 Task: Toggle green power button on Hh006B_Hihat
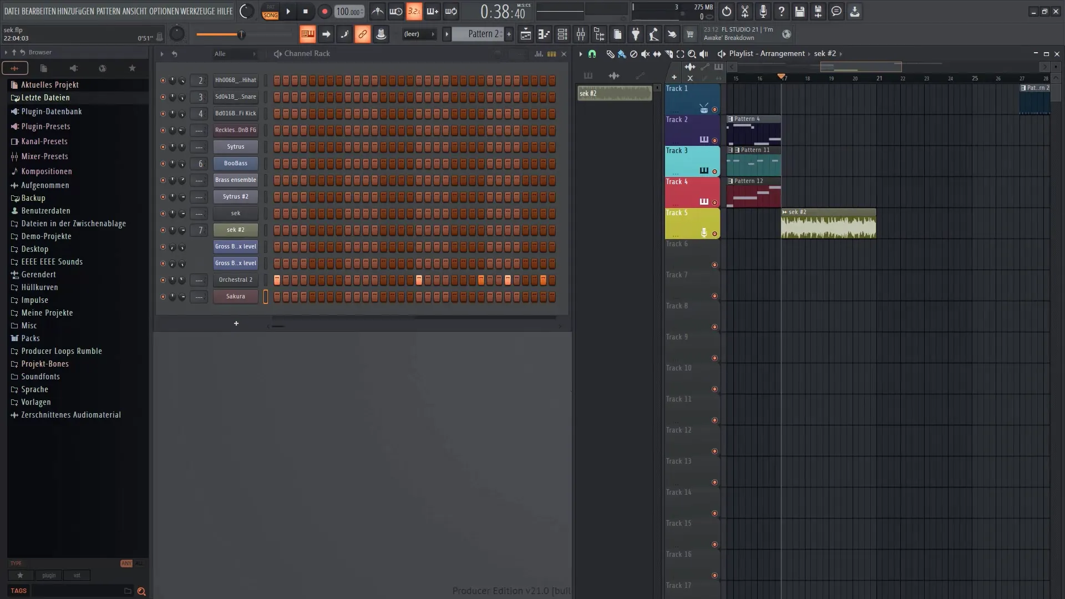point(161,80)
